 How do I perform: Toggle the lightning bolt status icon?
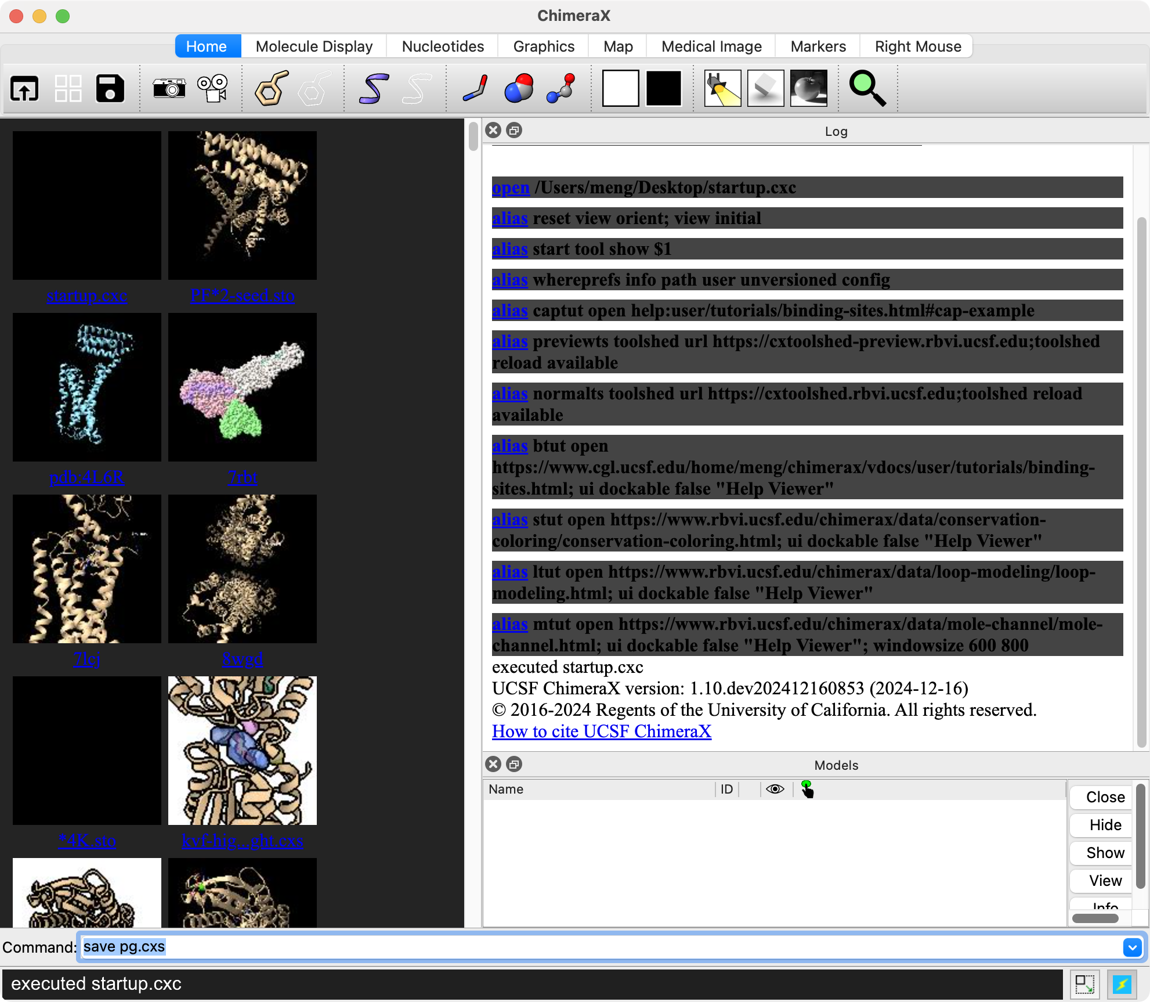click(1122, 984)
